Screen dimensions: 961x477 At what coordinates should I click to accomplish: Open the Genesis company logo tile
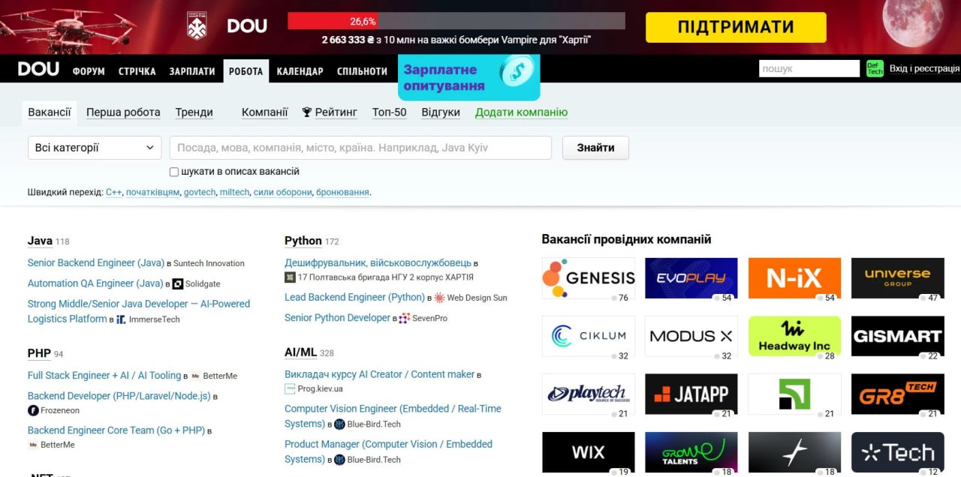coord(589,278)
